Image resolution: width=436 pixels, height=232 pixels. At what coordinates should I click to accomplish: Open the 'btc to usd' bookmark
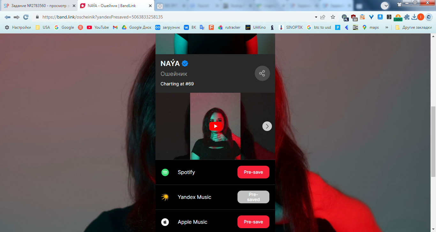(319, 27)
